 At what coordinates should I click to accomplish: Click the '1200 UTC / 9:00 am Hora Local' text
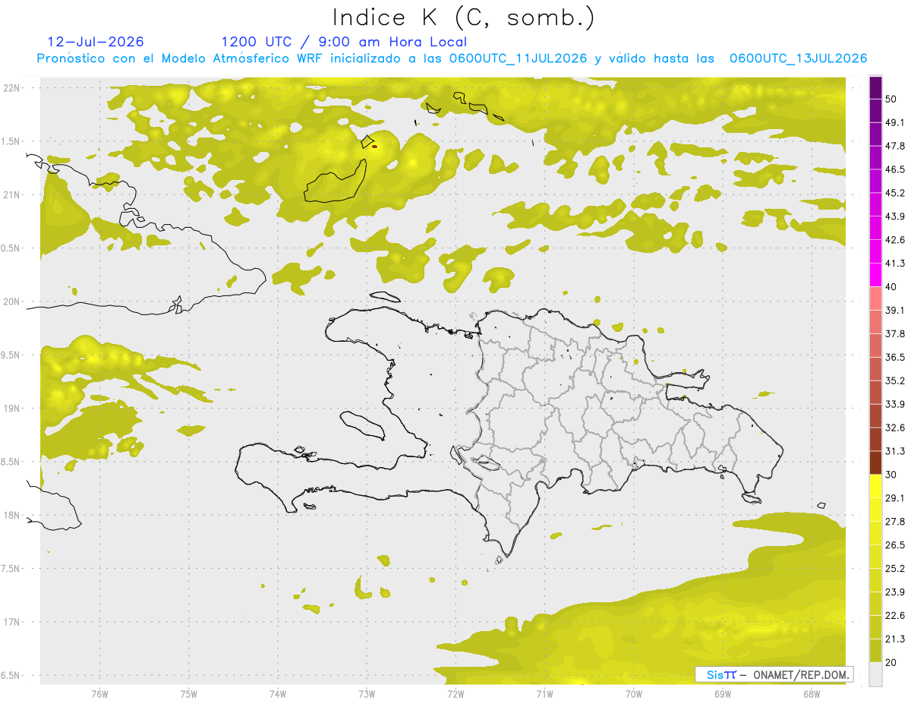[x=344, y=42]
